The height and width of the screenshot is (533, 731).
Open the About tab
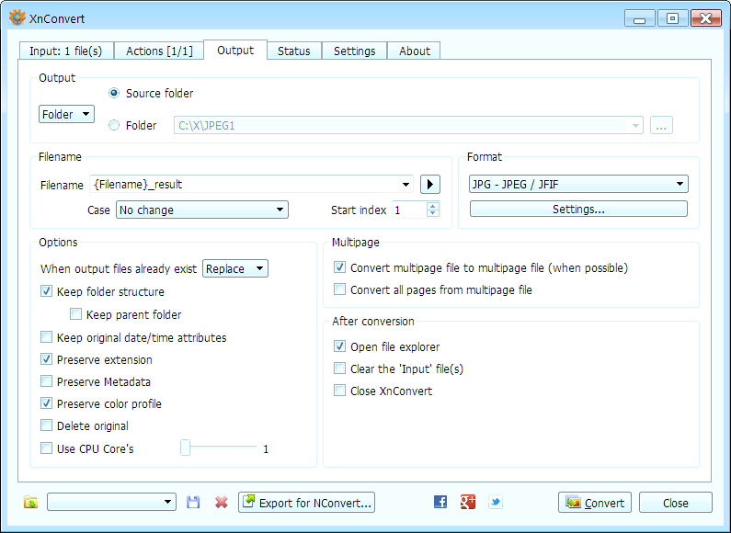click(x=414, y=51)
